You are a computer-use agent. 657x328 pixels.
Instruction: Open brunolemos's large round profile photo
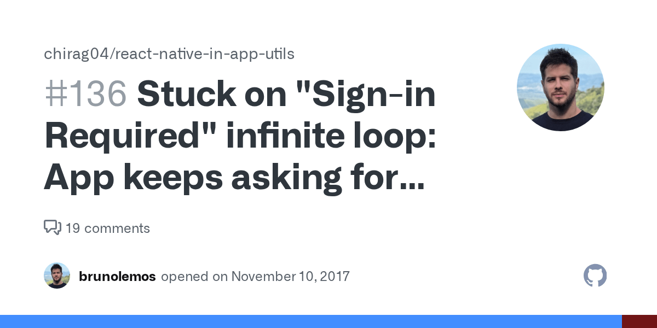pyautogui.click(x=560, y=87)
